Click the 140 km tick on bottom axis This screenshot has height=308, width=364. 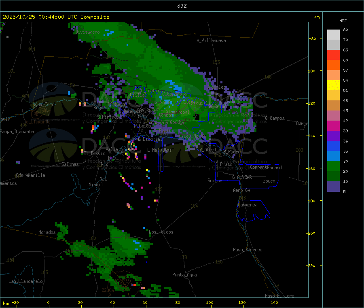click(x=274, y=302)
